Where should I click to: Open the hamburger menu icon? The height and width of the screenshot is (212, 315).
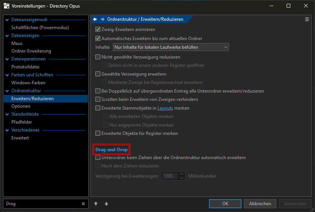tap(307, 19)
